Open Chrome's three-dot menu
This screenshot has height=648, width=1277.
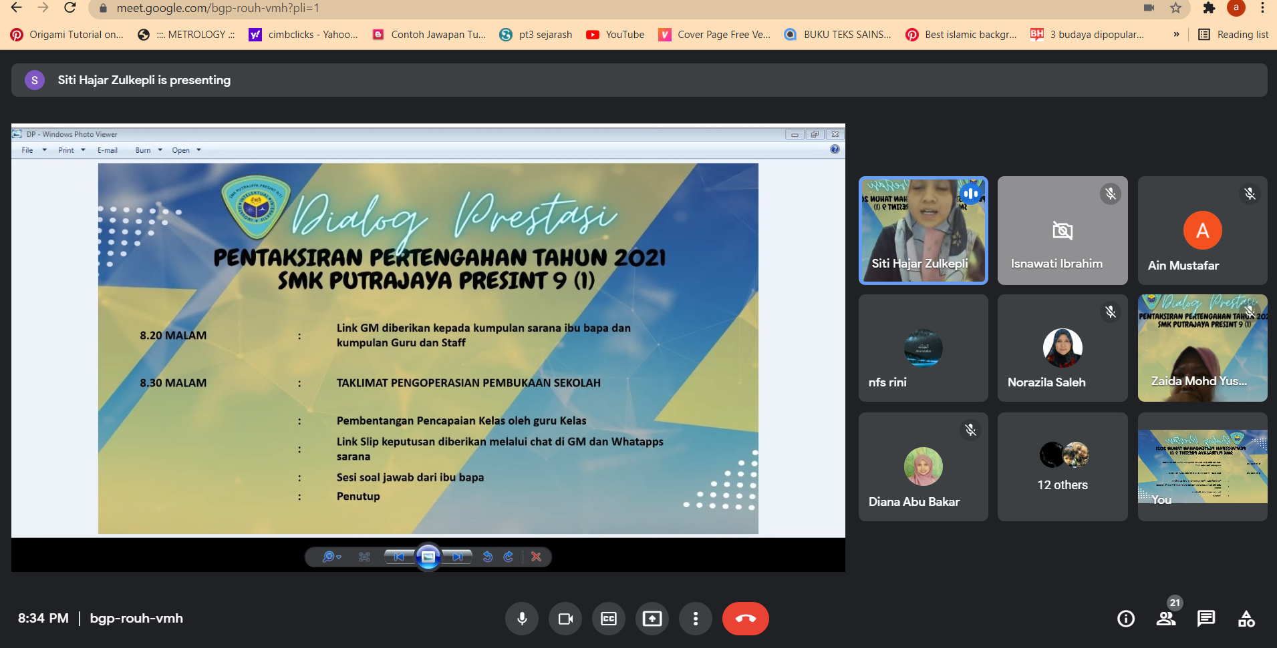(x=1262, y=8)
